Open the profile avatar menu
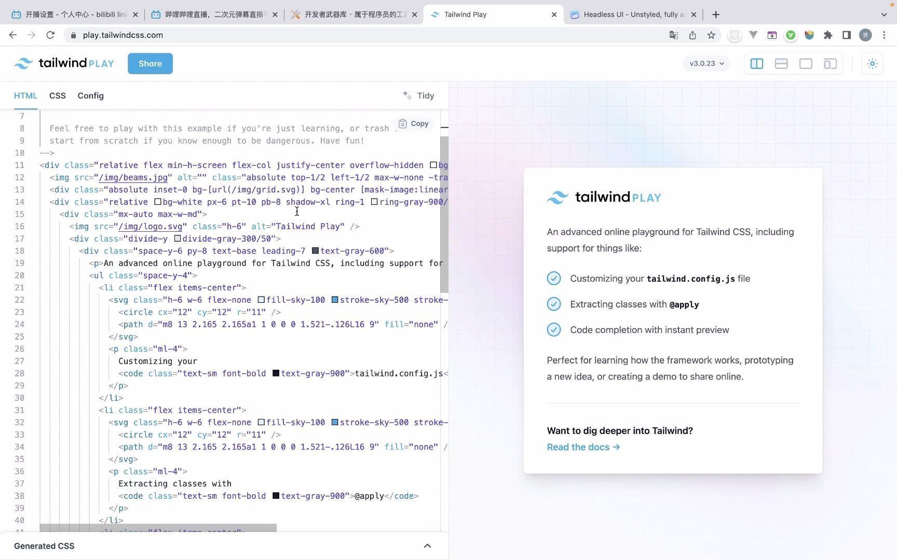The image size is (897, 560). [865, 35]
